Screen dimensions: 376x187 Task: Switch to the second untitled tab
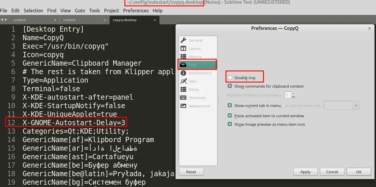coord(84,20)
